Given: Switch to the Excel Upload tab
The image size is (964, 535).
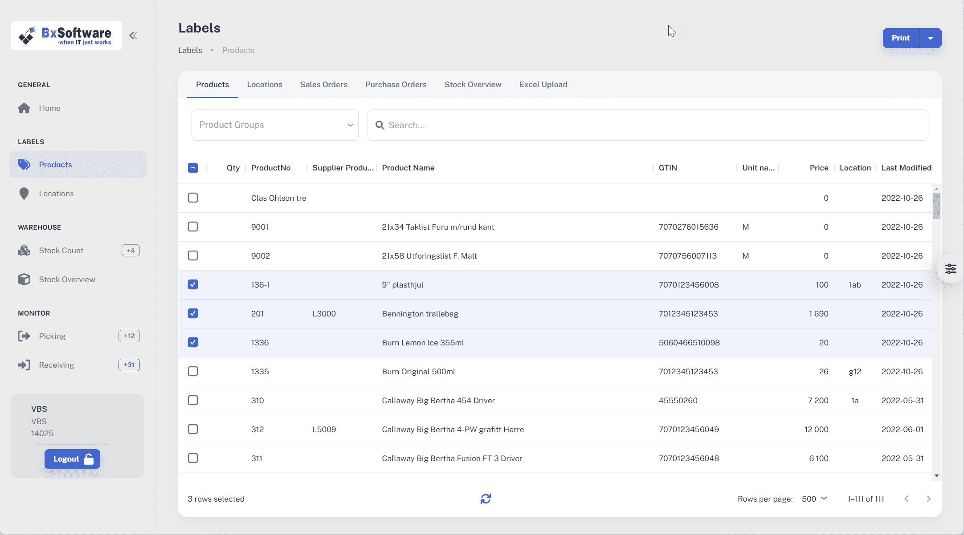Looking at the screenshot, I should pyautogui.click(x=543, y=85).
